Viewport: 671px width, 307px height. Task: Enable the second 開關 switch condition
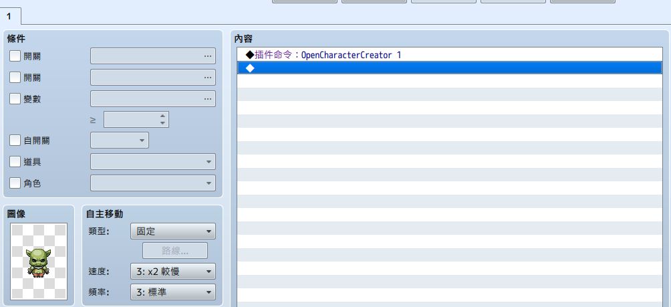pos(15,78)
